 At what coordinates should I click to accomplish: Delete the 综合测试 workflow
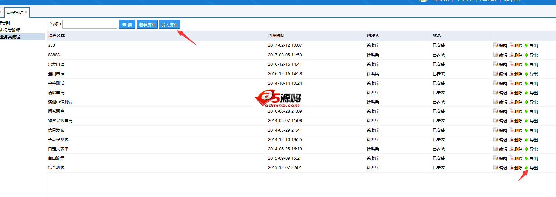pos(516,168)
